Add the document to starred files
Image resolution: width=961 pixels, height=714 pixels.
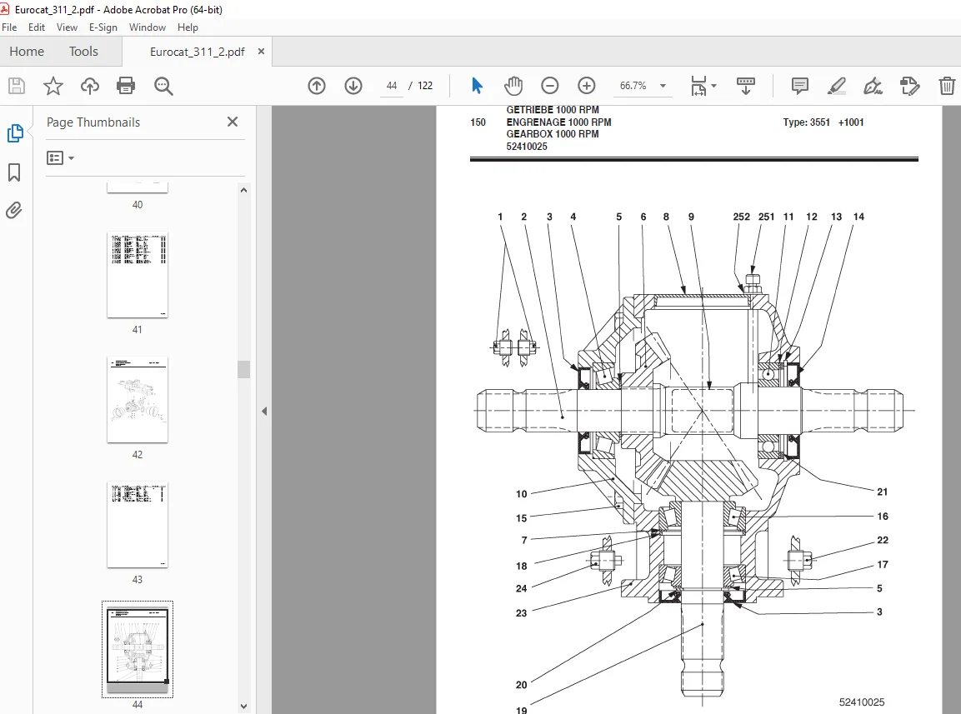click(53, 86)
